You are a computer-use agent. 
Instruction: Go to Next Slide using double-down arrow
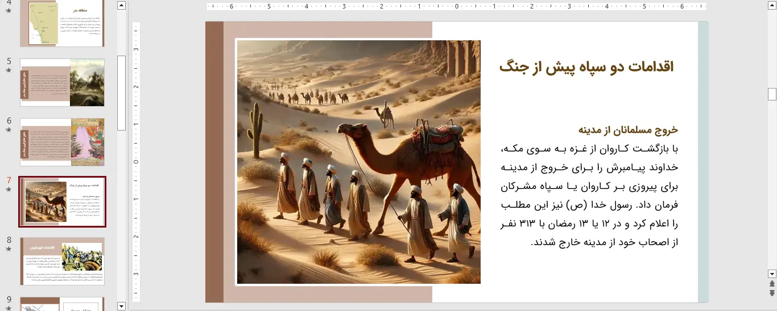pyautogui.click(x=772, y=293)
